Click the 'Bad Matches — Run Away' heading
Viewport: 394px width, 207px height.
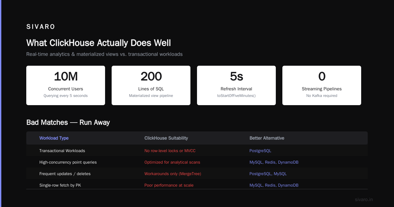click(x=68, y=123)
